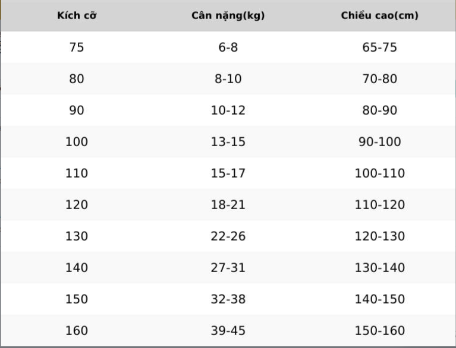Click the Kích cỡ column header

pyautogui.click(x=77, y=15)
